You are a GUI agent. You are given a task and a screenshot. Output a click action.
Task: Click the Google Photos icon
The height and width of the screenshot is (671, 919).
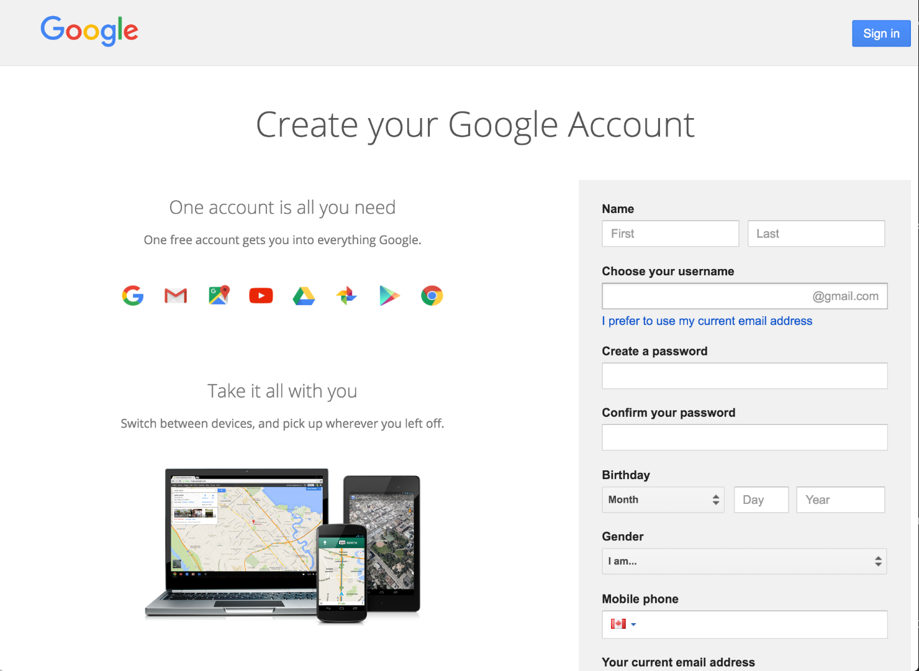[346, 295]
